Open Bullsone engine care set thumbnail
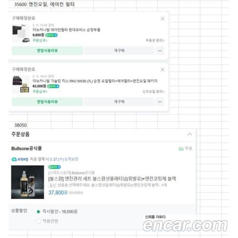Viewport: 238px width, 238px height. pos(28,182)
